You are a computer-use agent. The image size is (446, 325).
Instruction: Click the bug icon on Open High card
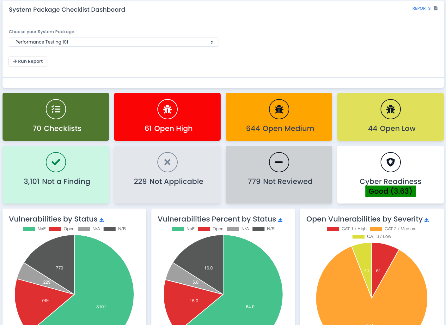coord(168,109)
